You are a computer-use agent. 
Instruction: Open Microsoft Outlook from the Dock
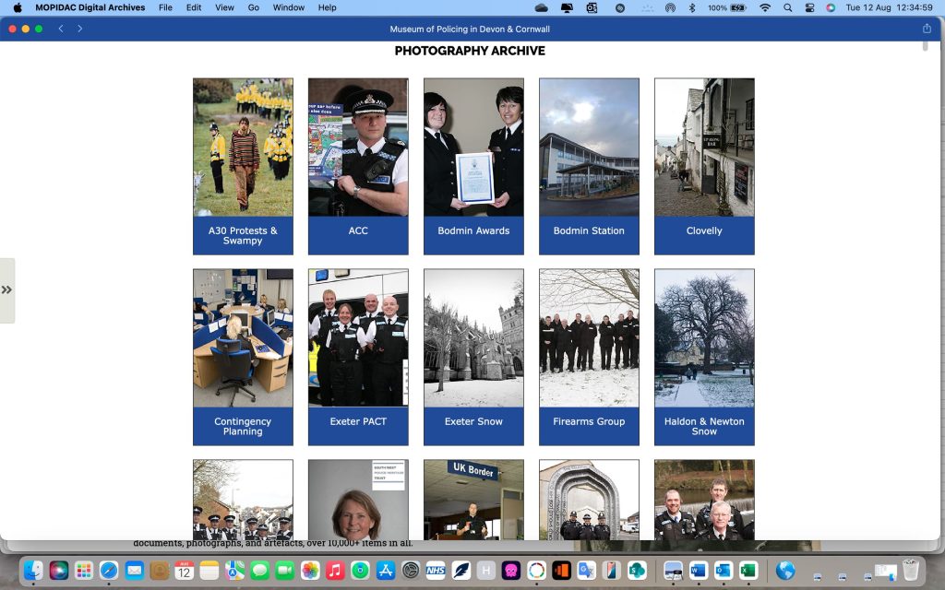(x=724, y=570)
